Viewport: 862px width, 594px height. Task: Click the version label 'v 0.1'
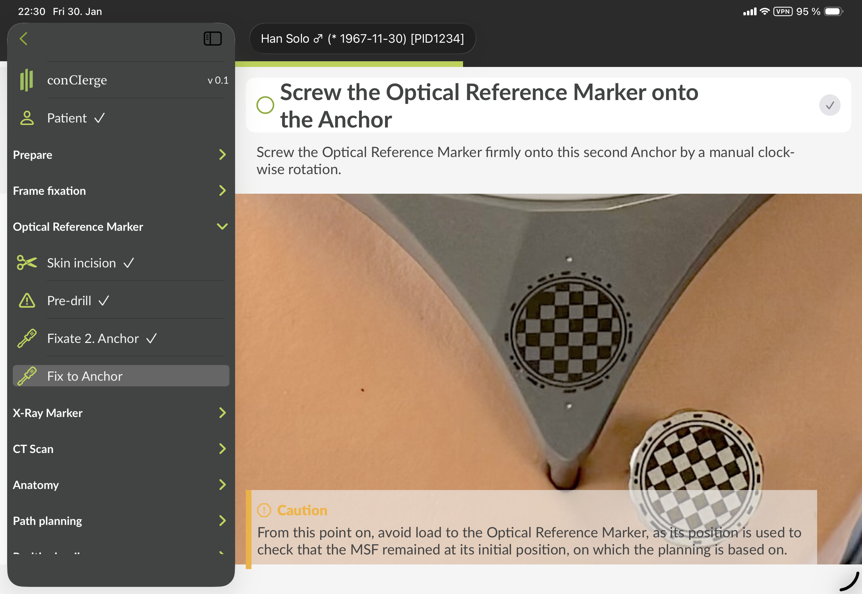(x=218, y=80)
